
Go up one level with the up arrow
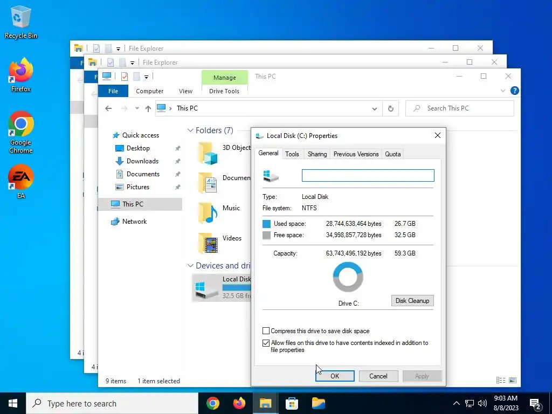[148, 108]
